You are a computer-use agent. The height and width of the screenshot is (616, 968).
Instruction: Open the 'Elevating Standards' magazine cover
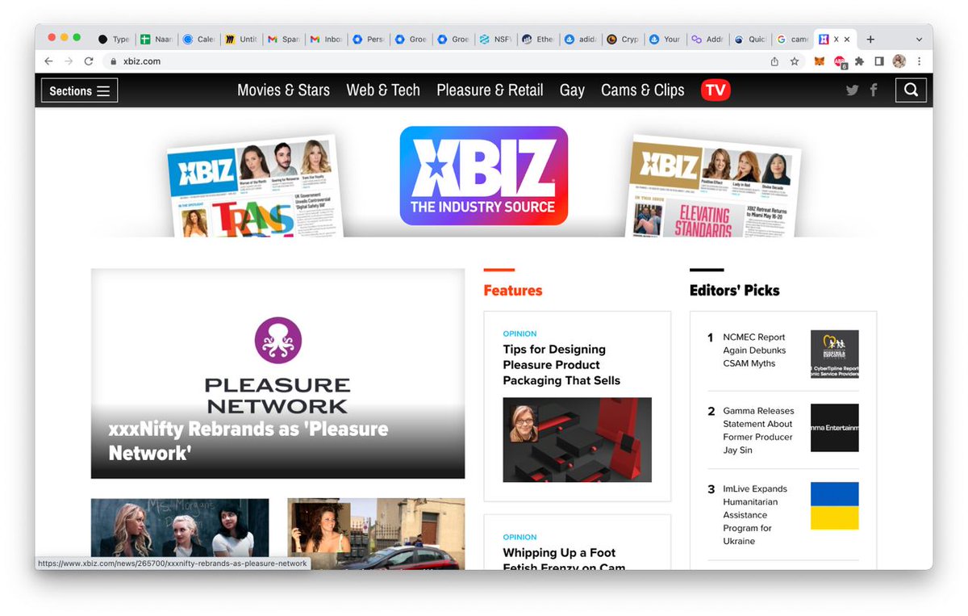coord(714,187)
